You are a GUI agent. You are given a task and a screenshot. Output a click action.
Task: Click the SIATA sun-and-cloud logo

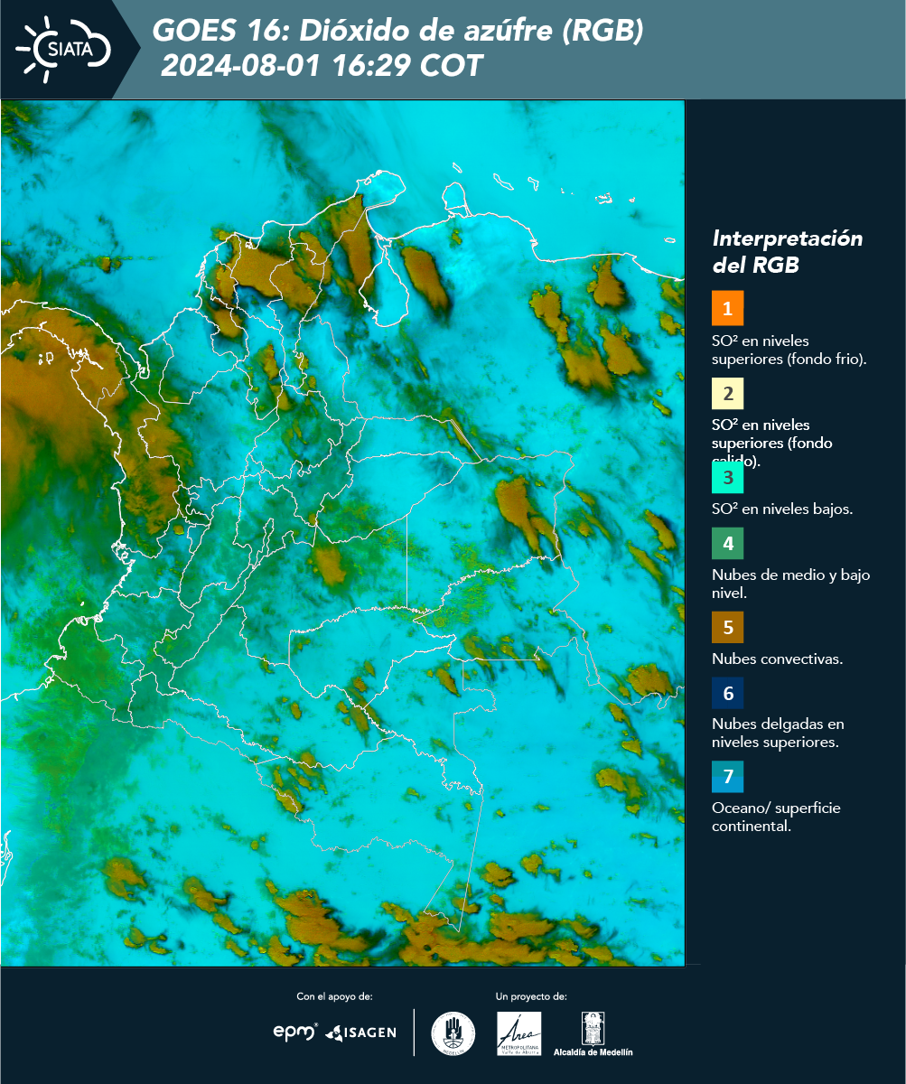[64, 49]
